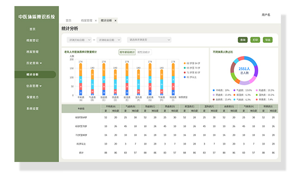Click the 平和质(A) bar in the chart
The height and width of the screenshot is (175, 300).
coord(80,79)
